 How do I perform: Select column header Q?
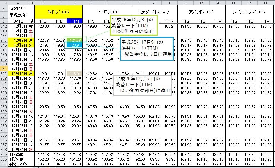coord(266,3)
